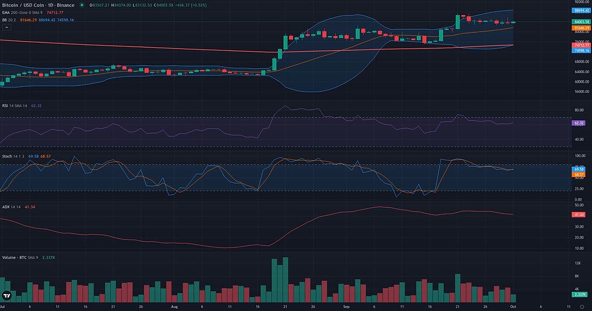Click BB lower value 74598.16 in legend
592x311 pixels.
pos(66,20)
